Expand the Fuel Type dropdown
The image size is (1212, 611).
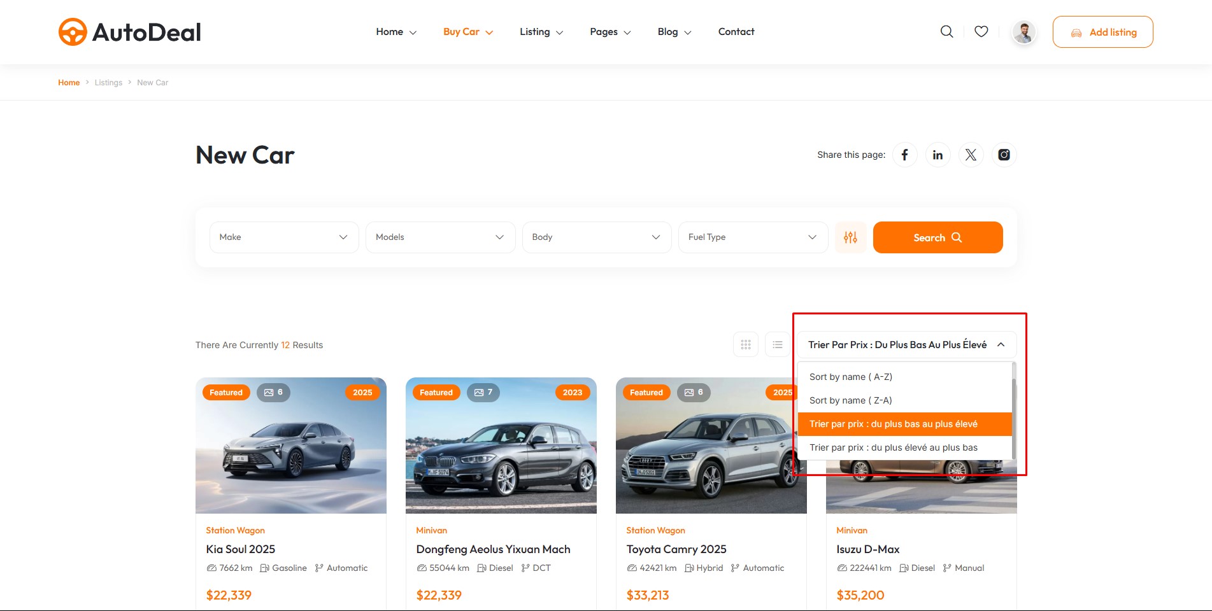pyautogui.click(x=753, y=237)
